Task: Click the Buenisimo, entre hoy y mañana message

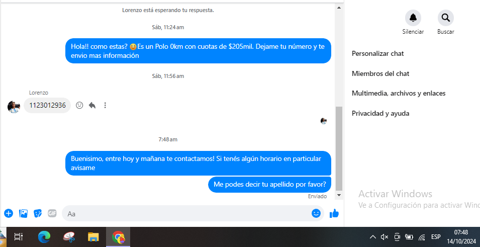Action: tap(198, 163)
